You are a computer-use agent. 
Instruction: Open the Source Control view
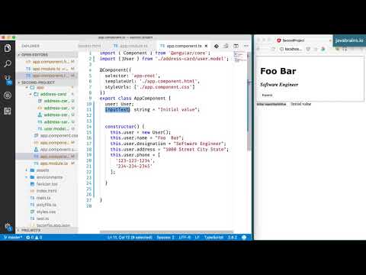tap(8, 79)
